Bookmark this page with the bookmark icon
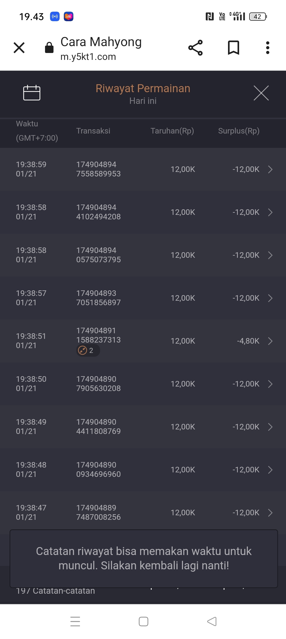The image size is (286, 639). tap(233, 48)
